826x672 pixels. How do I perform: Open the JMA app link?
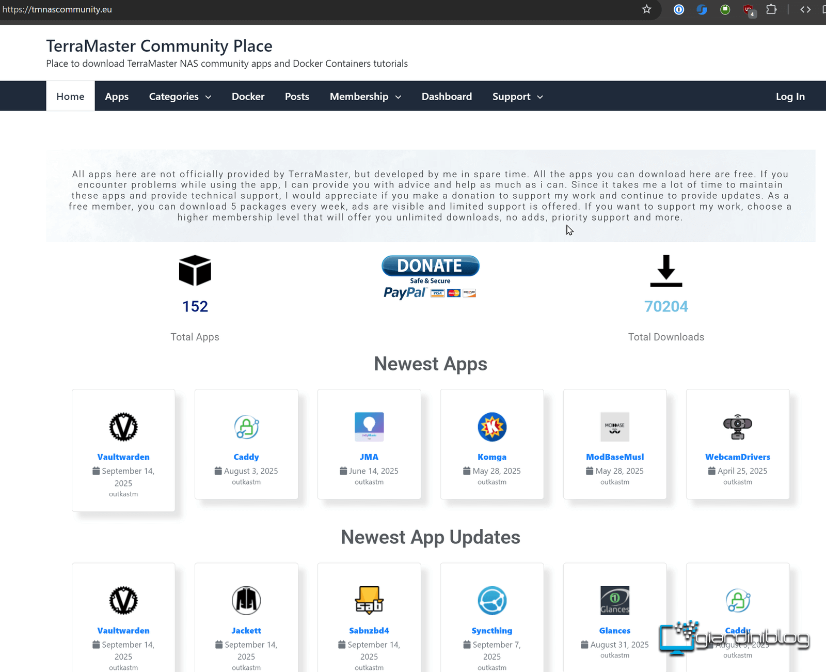369,457
